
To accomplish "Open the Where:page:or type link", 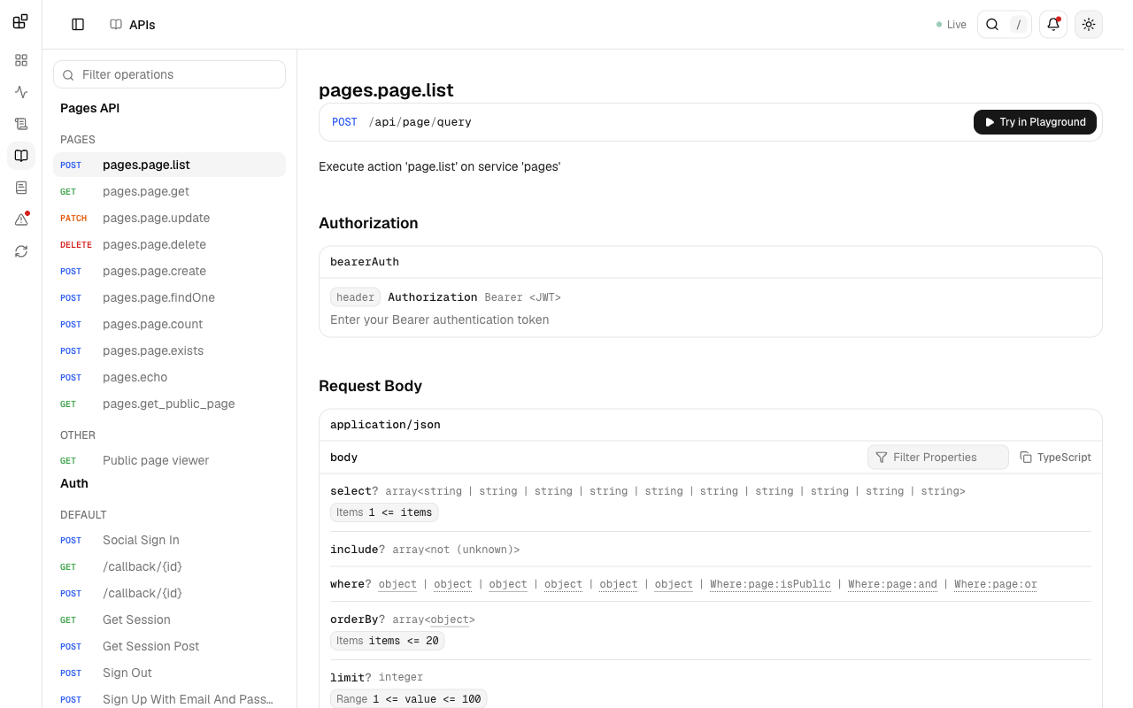I will [x=996, y=584].
